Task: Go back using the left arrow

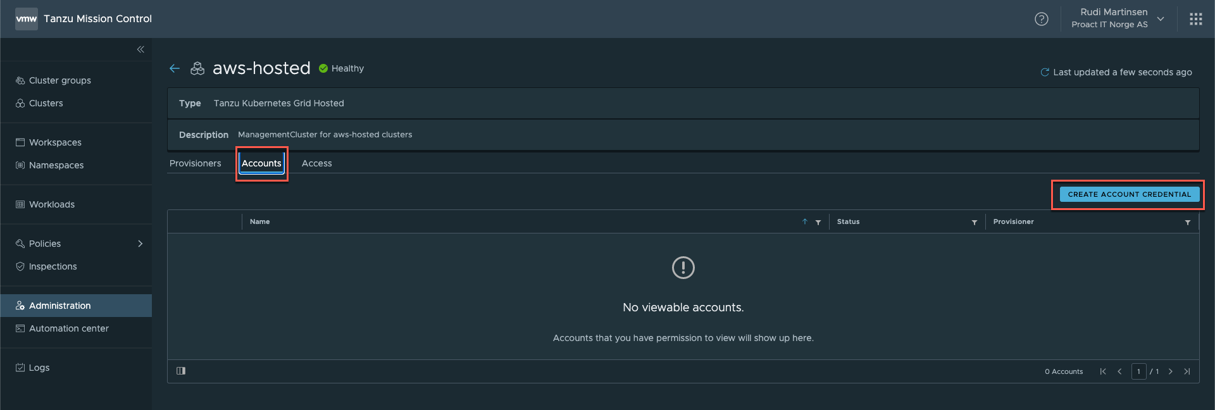Action: [x=175, y=68]
